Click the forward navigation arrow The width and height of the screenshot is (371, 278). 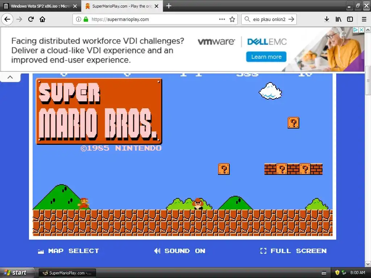[20, 19]
